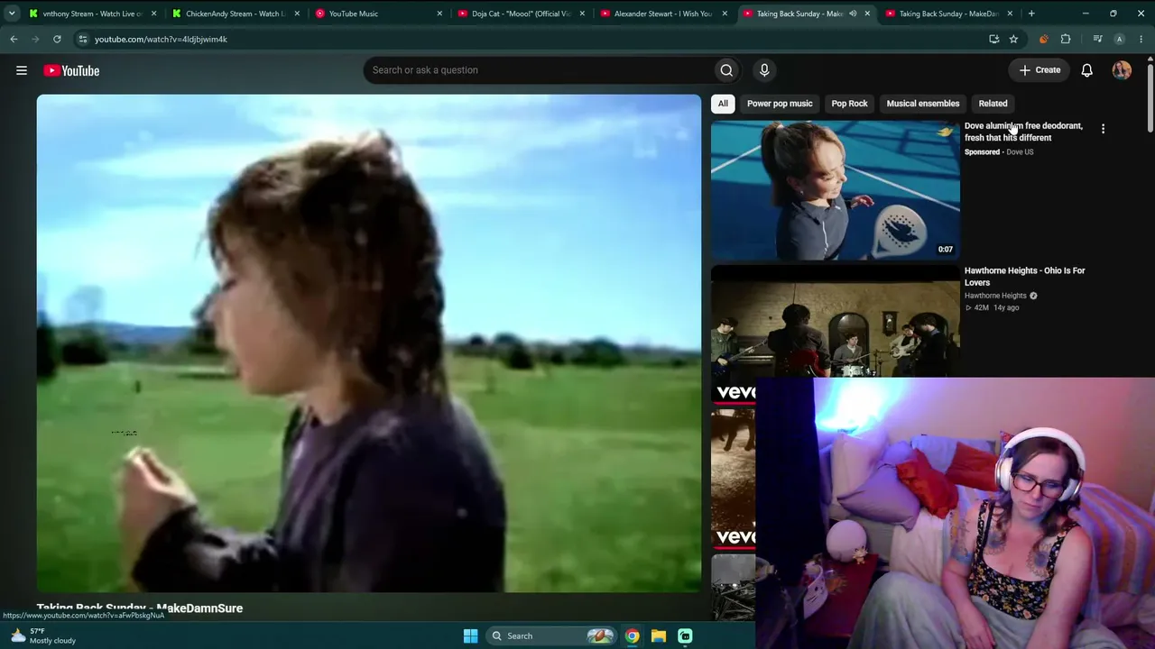This screenshot has width=1155, height=649.
Task: Click the Create button
Action: (x=1039, y=70)
